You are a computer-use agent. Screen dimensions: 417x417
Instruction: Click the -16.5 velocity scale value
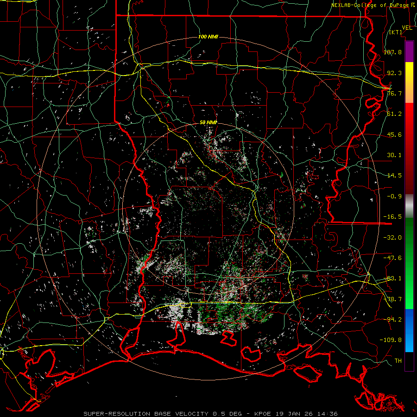392,217
